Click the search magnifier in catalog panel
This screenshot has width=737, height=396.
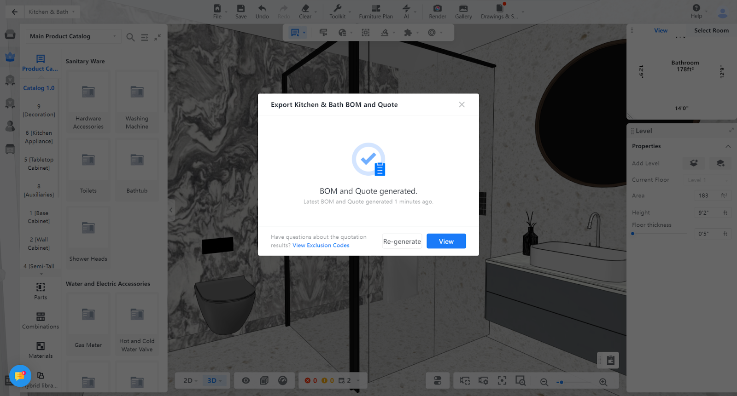tap(131, 37)
